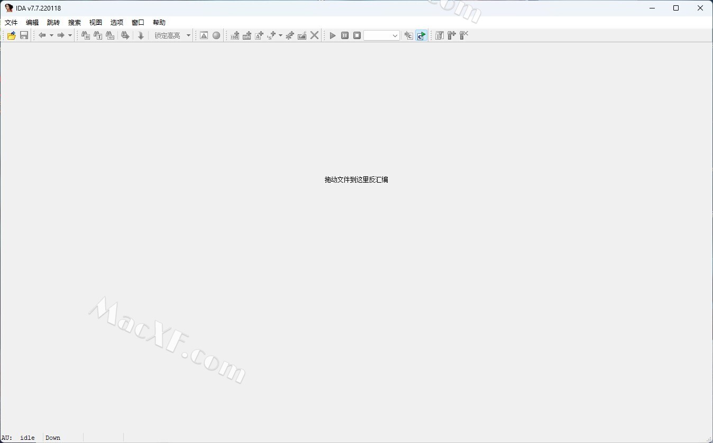Expand the forward-arrow history dropdown
The height and width of the screenshot is (443, 713).
[70, 35]
